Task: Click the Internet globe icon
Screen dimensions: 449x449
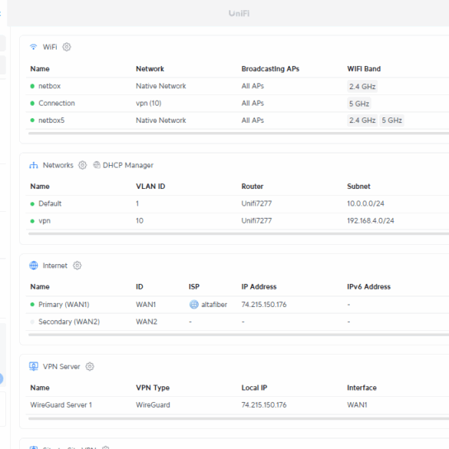Action: pyautogui.click(x=34, y=266)
